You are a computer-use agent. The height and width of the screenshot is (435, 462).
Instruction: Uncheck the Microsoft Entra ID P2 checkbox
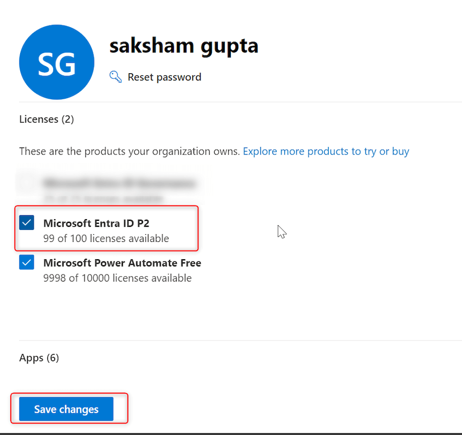click(x=27, y=223)
